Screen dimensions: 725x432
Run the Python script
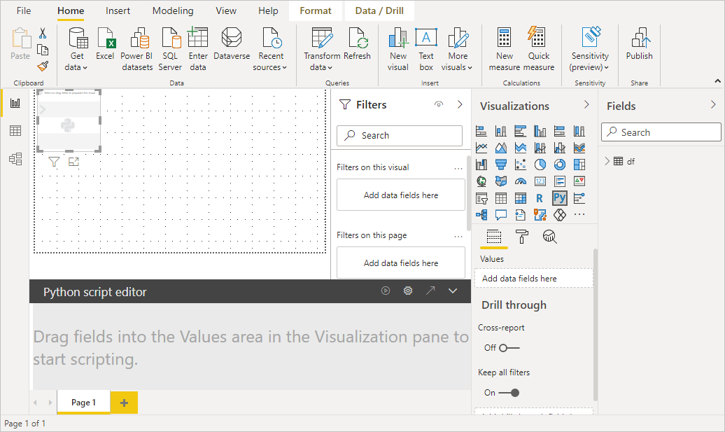point(386,291)
